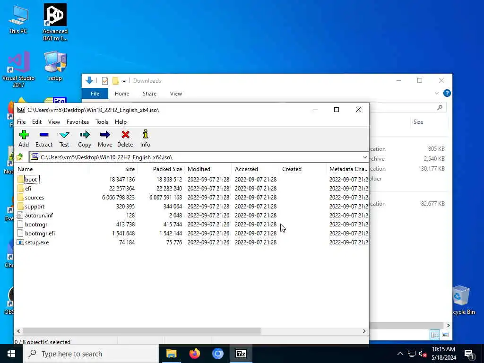Sort by the Packed Size column
Image resolution: width=484 pixels, height=363 pixels.
pyautogui.click(x=161, y=169)
